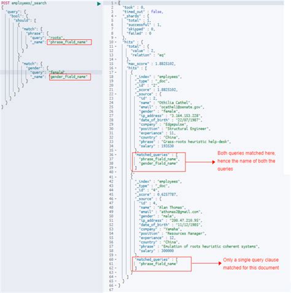Fold the outer "hits" object at line 10
The width and height of the screenshot is (291, 293).
tap(115, 42)
